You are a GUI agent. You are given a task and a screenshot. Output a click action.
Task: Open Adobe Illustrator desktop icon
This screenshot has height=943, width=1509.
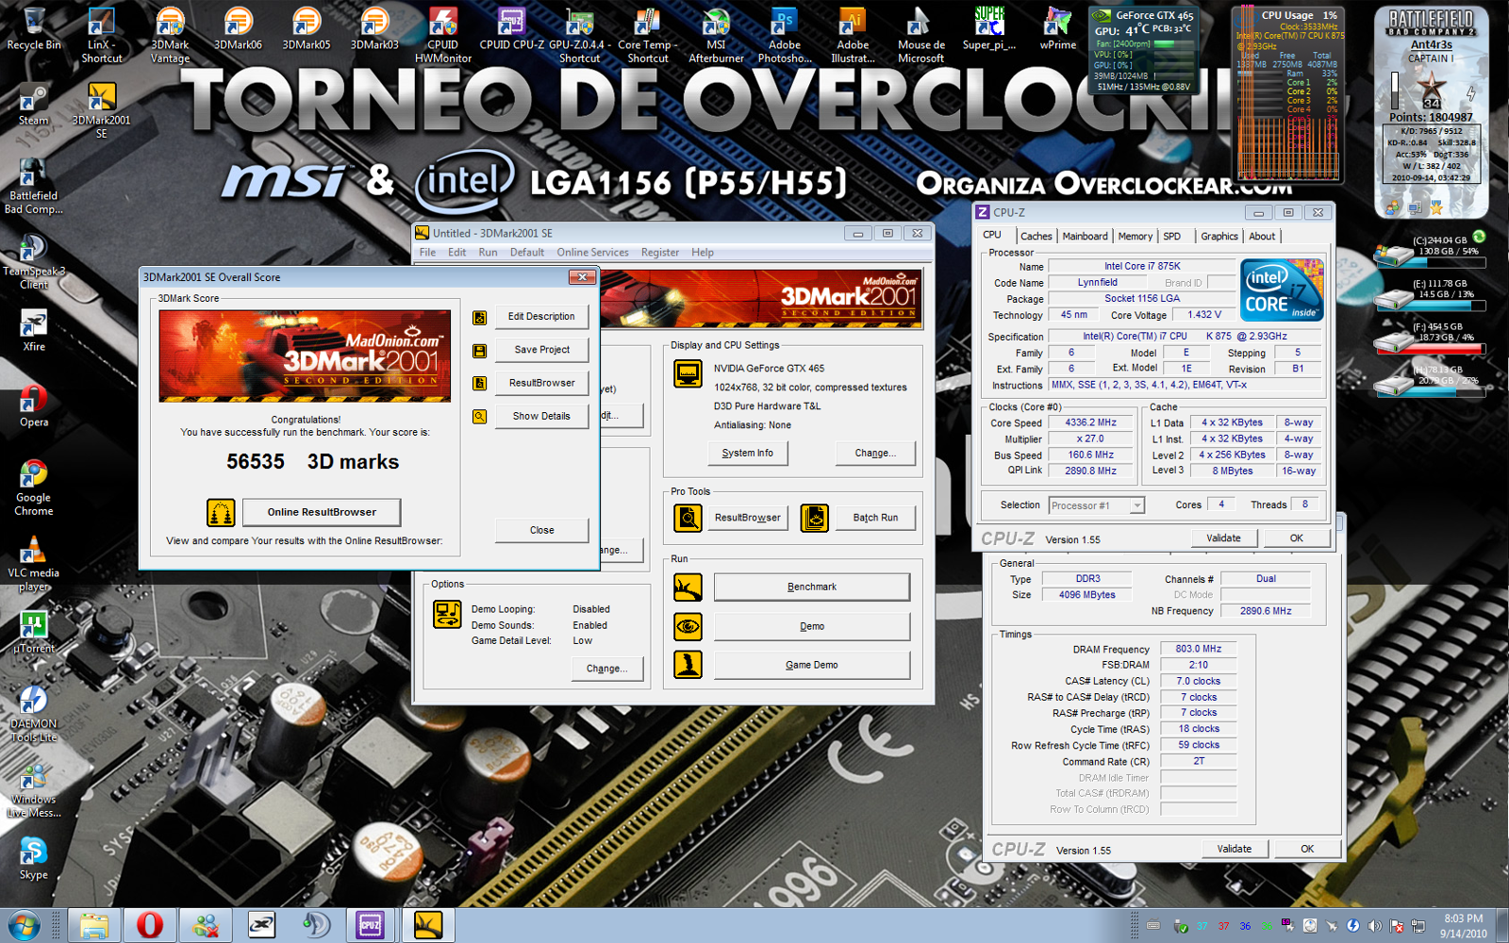(x=853, y=35)
